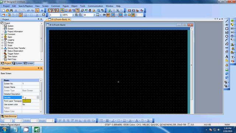
Task: Open GT Designer3 from the taskbar
Action: (x=37, y=130)
